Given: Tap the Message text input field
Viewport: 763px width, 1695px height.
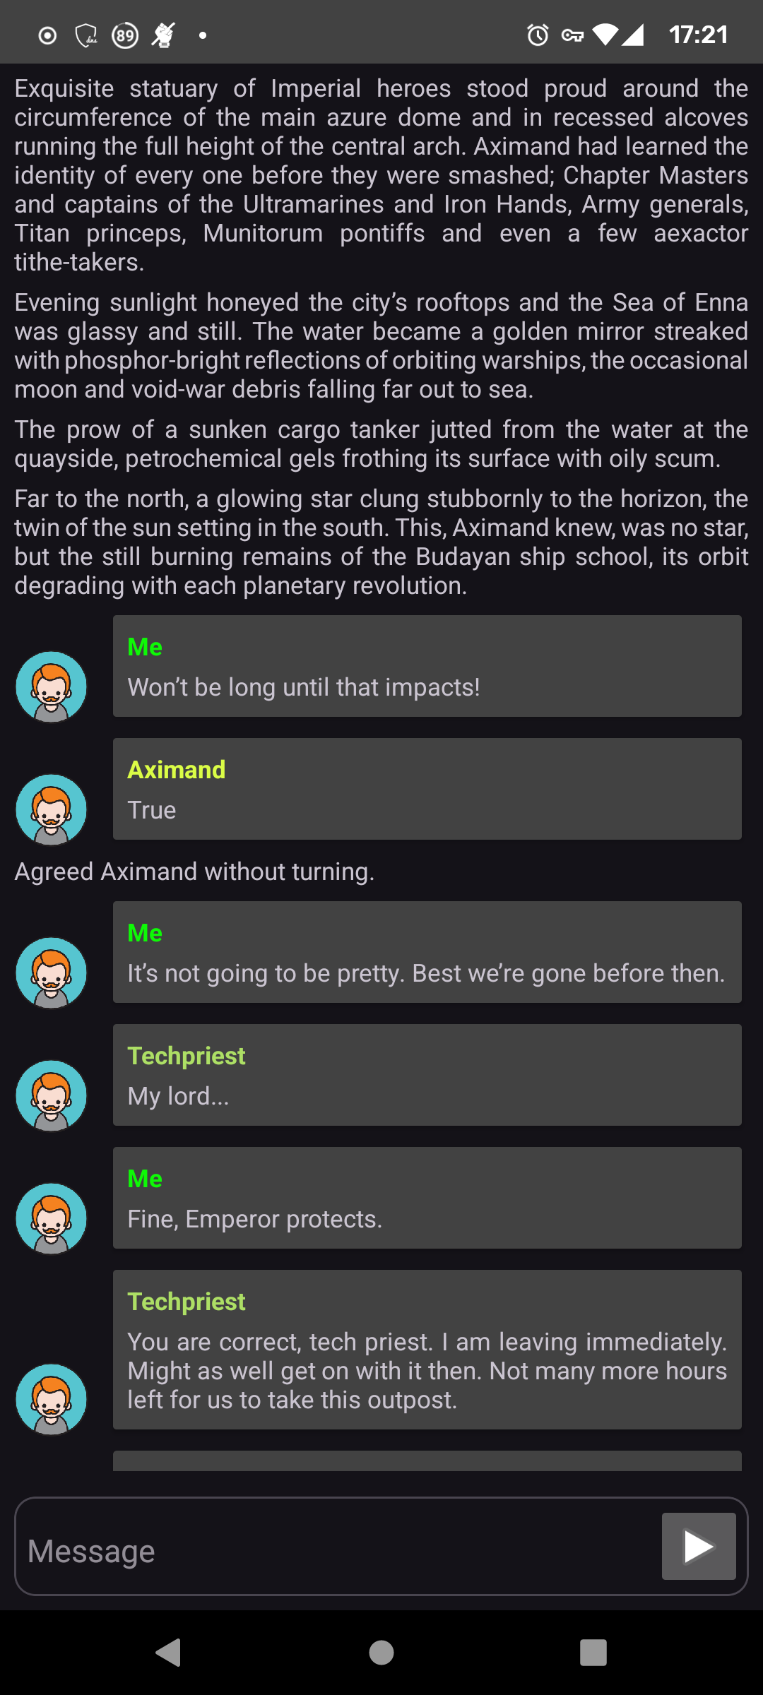Looking at the screenshot, I should tap(338, 1546).
